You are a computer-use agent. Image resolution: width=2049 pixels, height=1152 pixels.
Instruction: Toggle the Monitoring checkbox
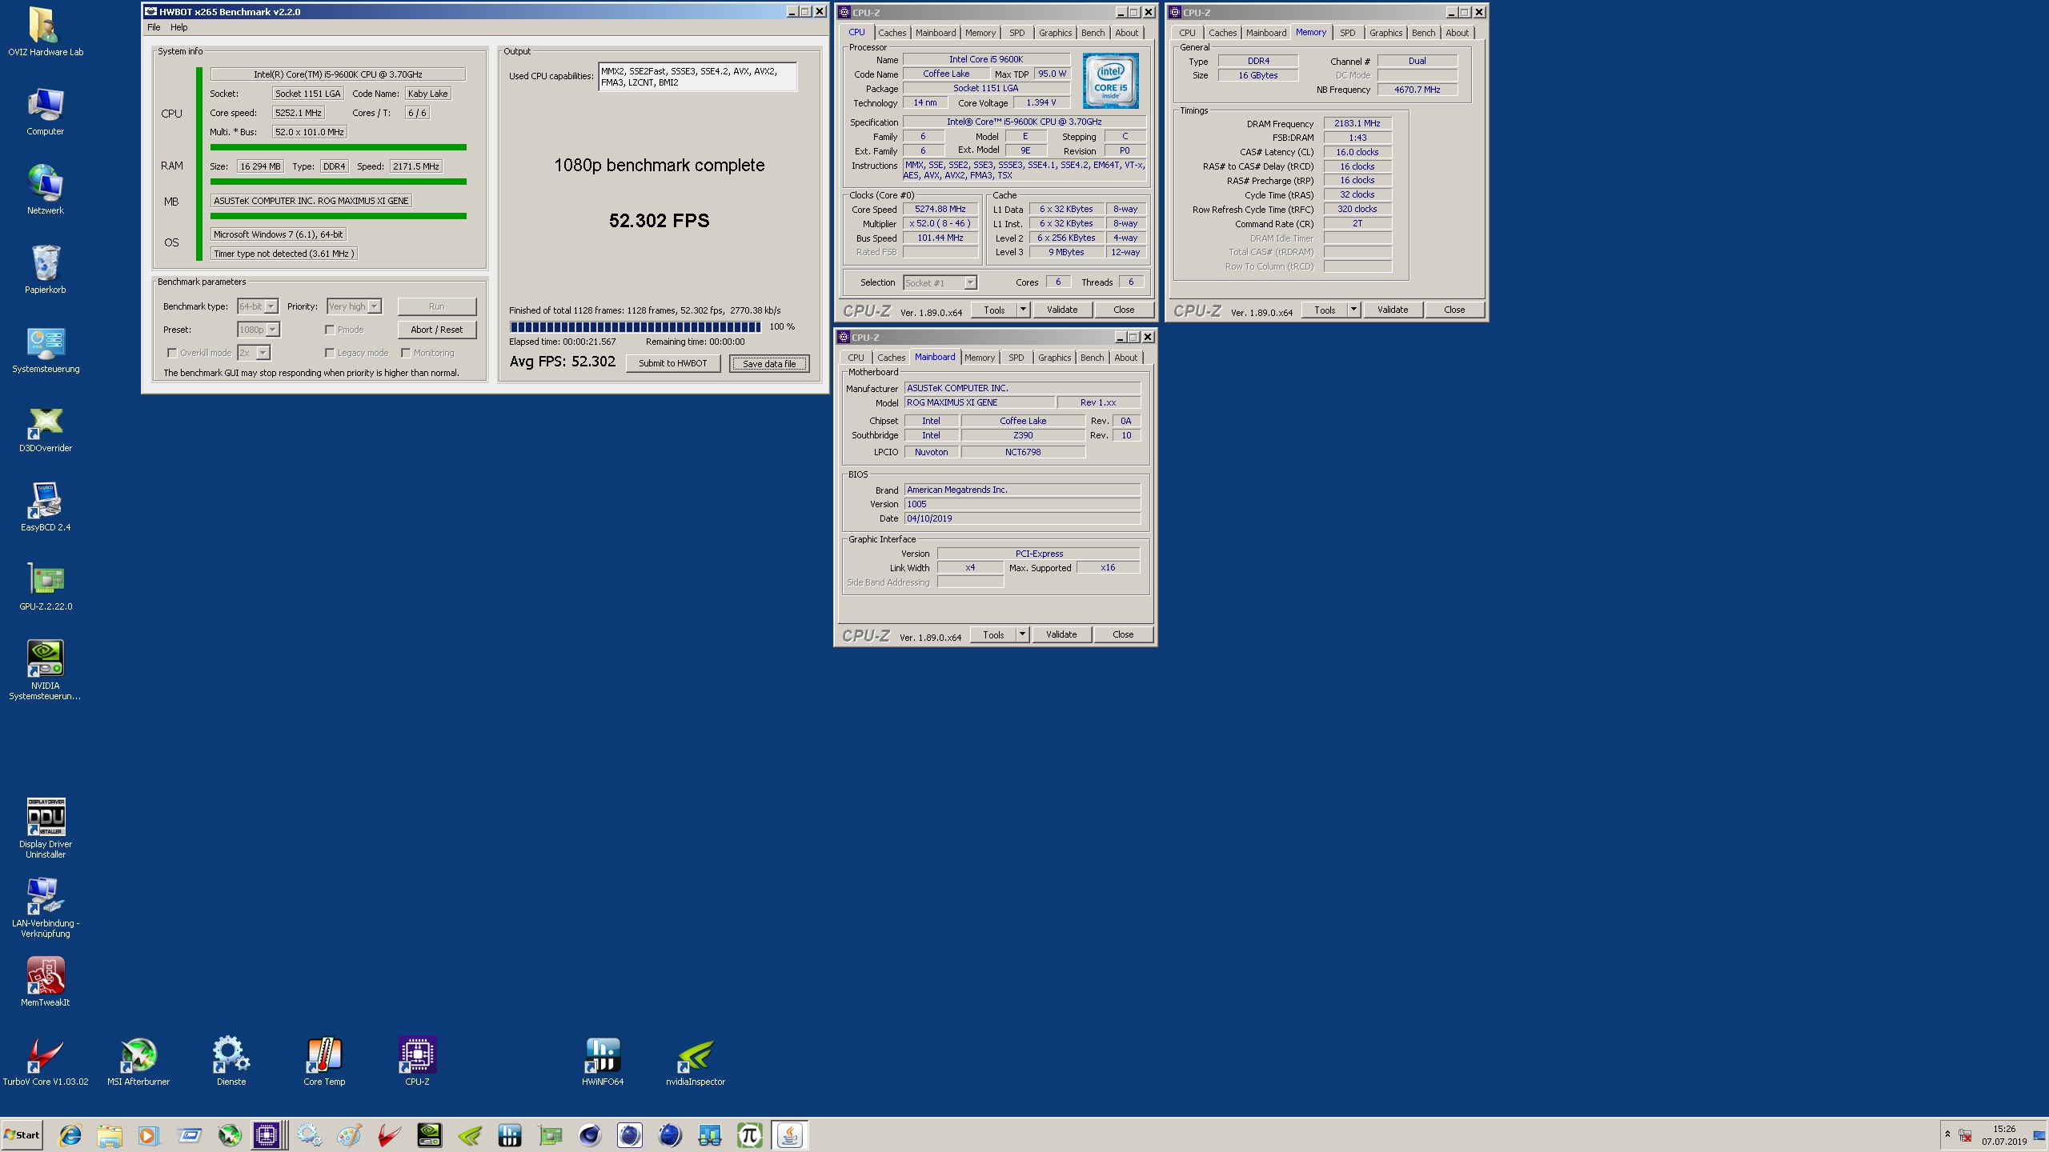(406, 353)
